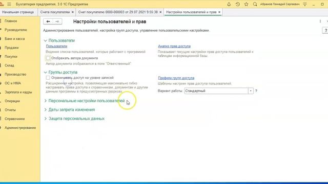Click the 1C application logo icon
The image size is (328, 184).
[2, 4]
